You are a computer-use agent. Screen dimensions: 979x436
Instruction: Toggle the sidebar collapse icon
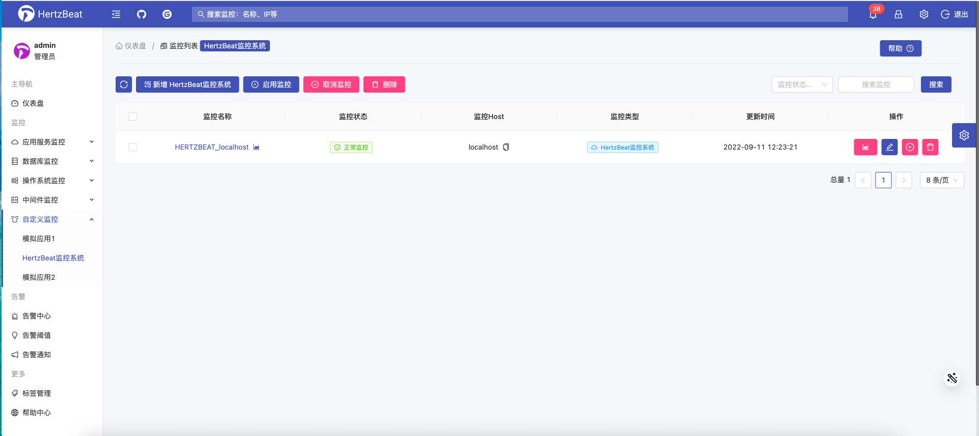[x=116, y=14]
